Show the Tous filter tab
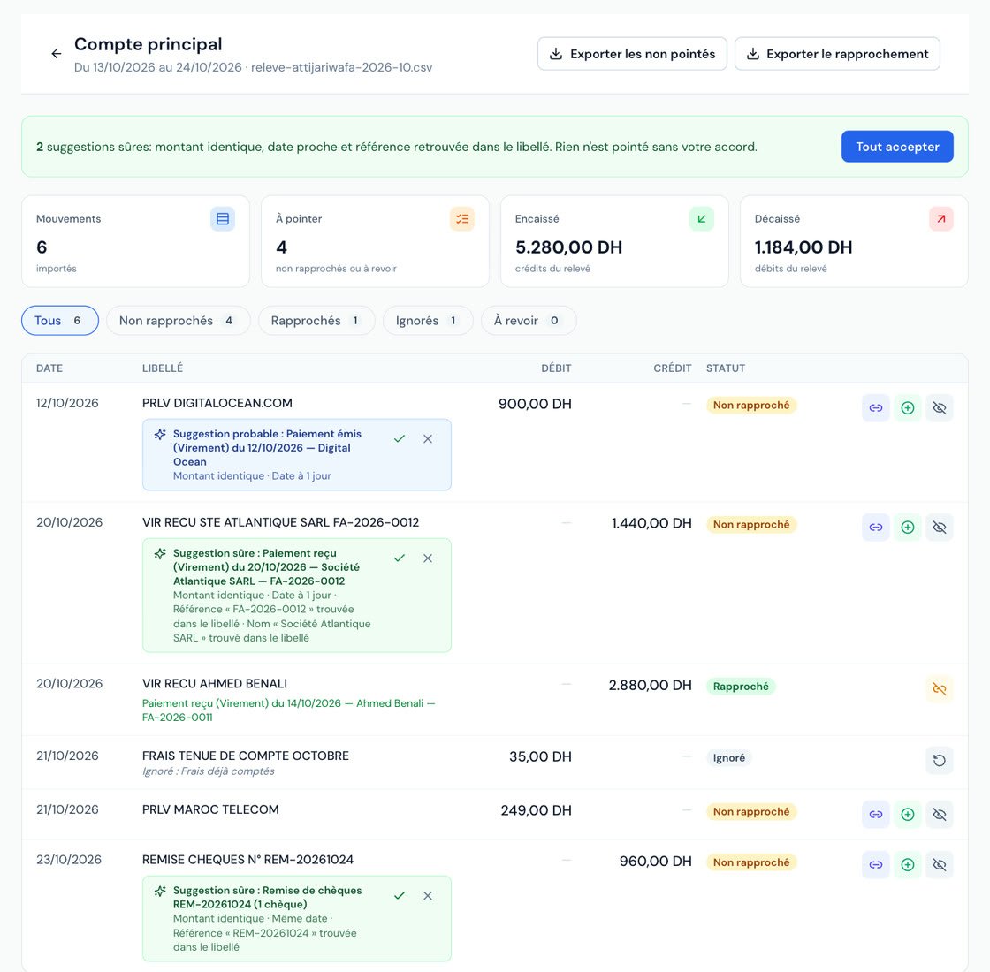990x972 pixels. (x=60, y=321)
